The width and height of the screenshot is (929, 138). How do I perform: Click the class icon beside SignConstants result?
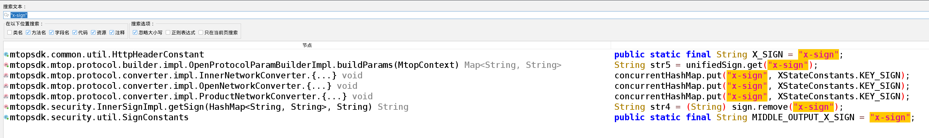click(x=6, y=117)
